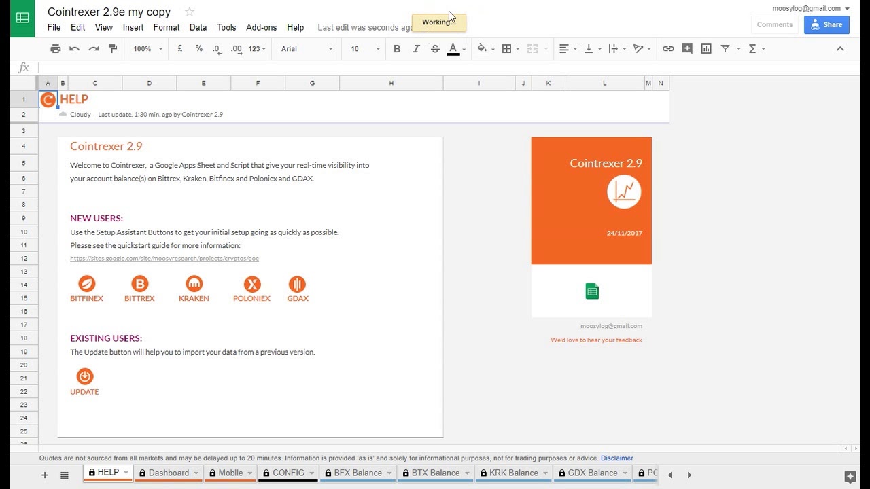Screen dimensions: 870x489
Task: Open the Edit menu
Action: pyautogui.click(x=78, y=27)
